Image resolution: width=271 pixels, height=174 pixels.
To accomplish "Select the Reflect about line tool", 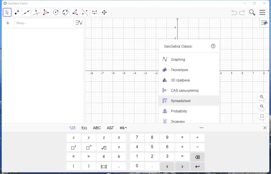I will click(85, 12).
